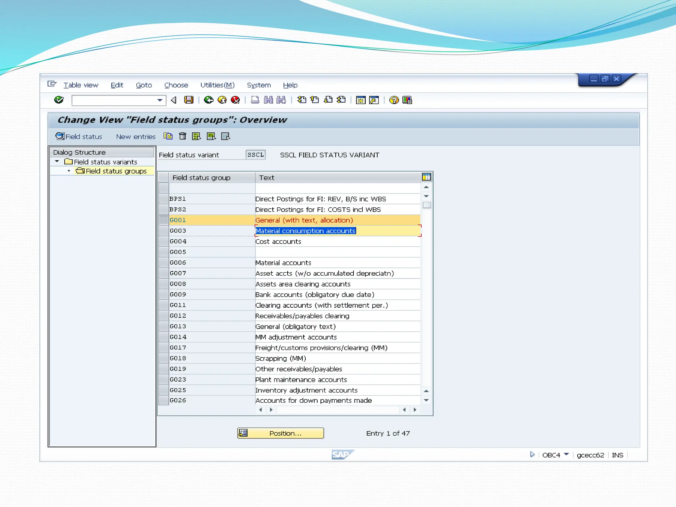676x507 pixels.
Task: Click the green checkmark Enter icon
Action: click(59, 100)
